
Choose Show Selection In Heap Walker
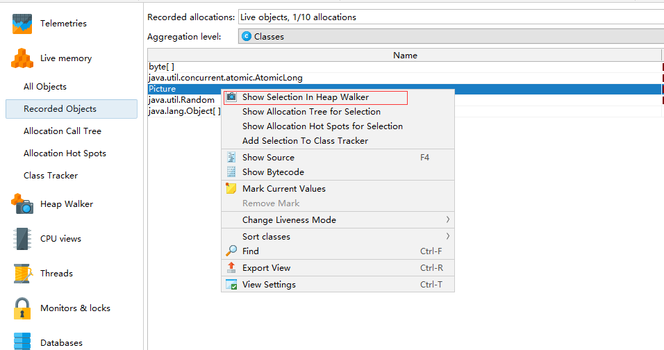click(x=306, y=97)
